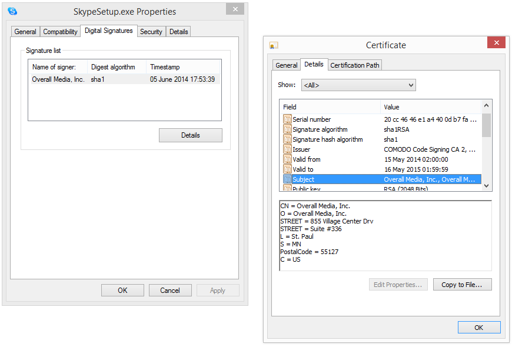Close the SkypeSetup.exe Properties window
The height and width of the screenshot is (347, 512).
[235, 9]
